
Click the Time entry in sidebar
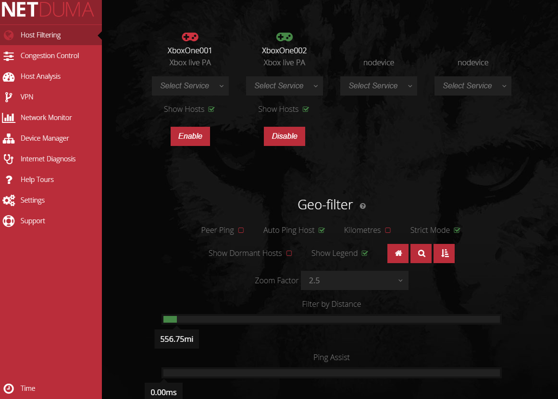point(51,388)
